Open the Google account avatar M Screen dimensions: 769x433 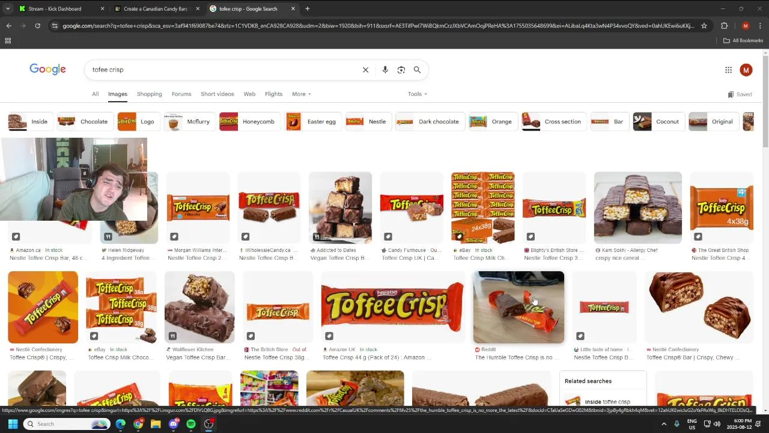click(x=746, y=70)
